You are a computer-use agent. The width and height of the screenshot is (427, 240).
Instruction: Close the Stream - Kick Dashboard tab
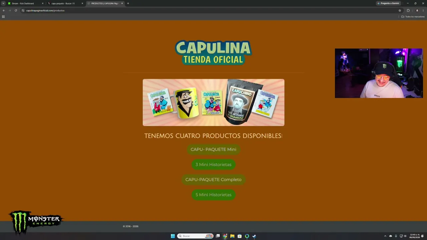(43, 3)
